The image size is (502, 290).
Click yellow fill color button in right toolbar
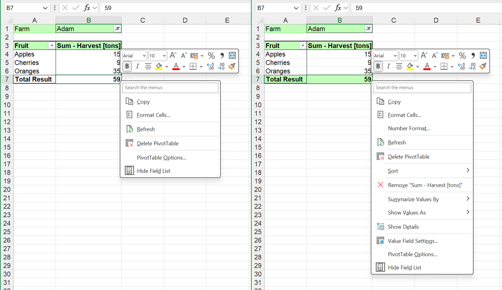(x=410, y=66)
